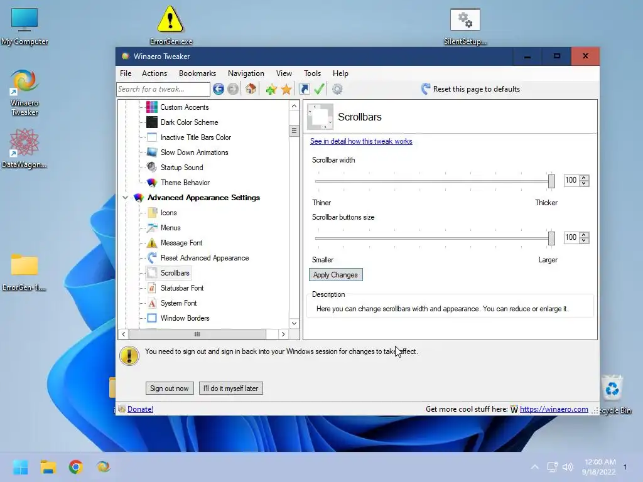Image resolution: width=643 pixels, height=482 pixels.
Task: Click the Forward navigation arrow icon
Action: tap(233, 89)
